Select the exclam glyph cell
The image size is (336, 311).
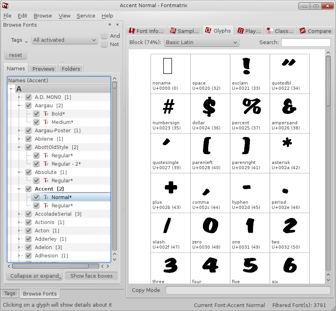click(250, 74)
